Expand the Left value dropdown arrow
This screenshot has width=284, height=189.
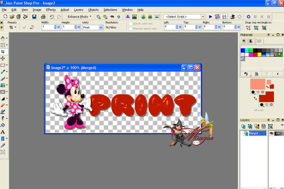(180, 27)
